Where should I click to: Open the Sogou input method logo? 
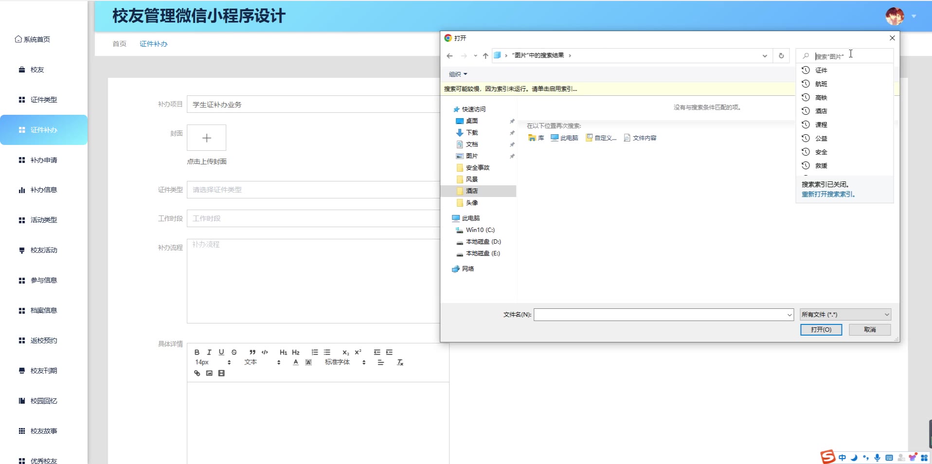[827, 457]
